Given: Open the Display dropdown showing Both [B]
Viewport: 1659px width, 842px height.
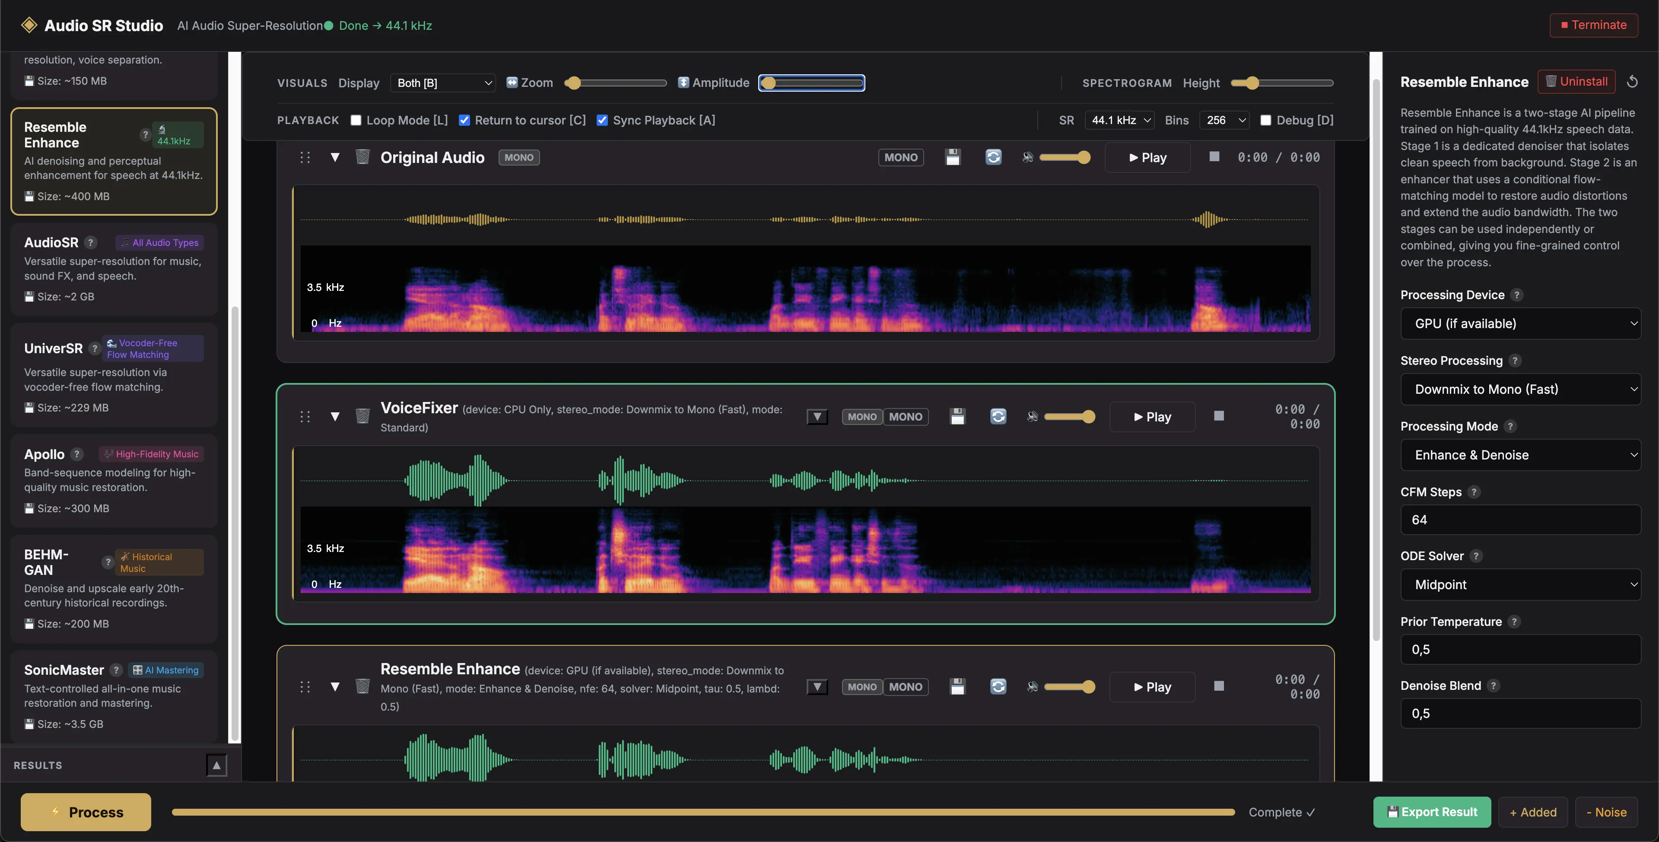Looking at the screenshot, I should coord(443,83).
